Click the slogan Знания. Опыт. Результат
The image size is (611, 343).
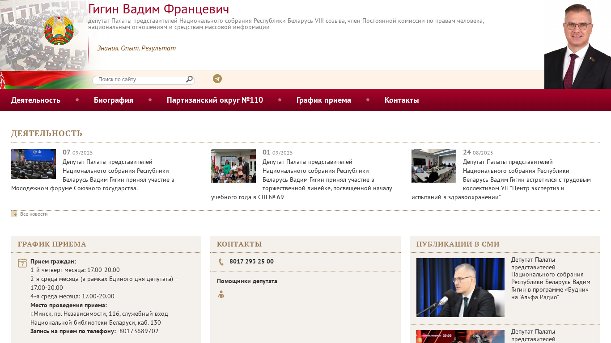[x=136, y=48]
